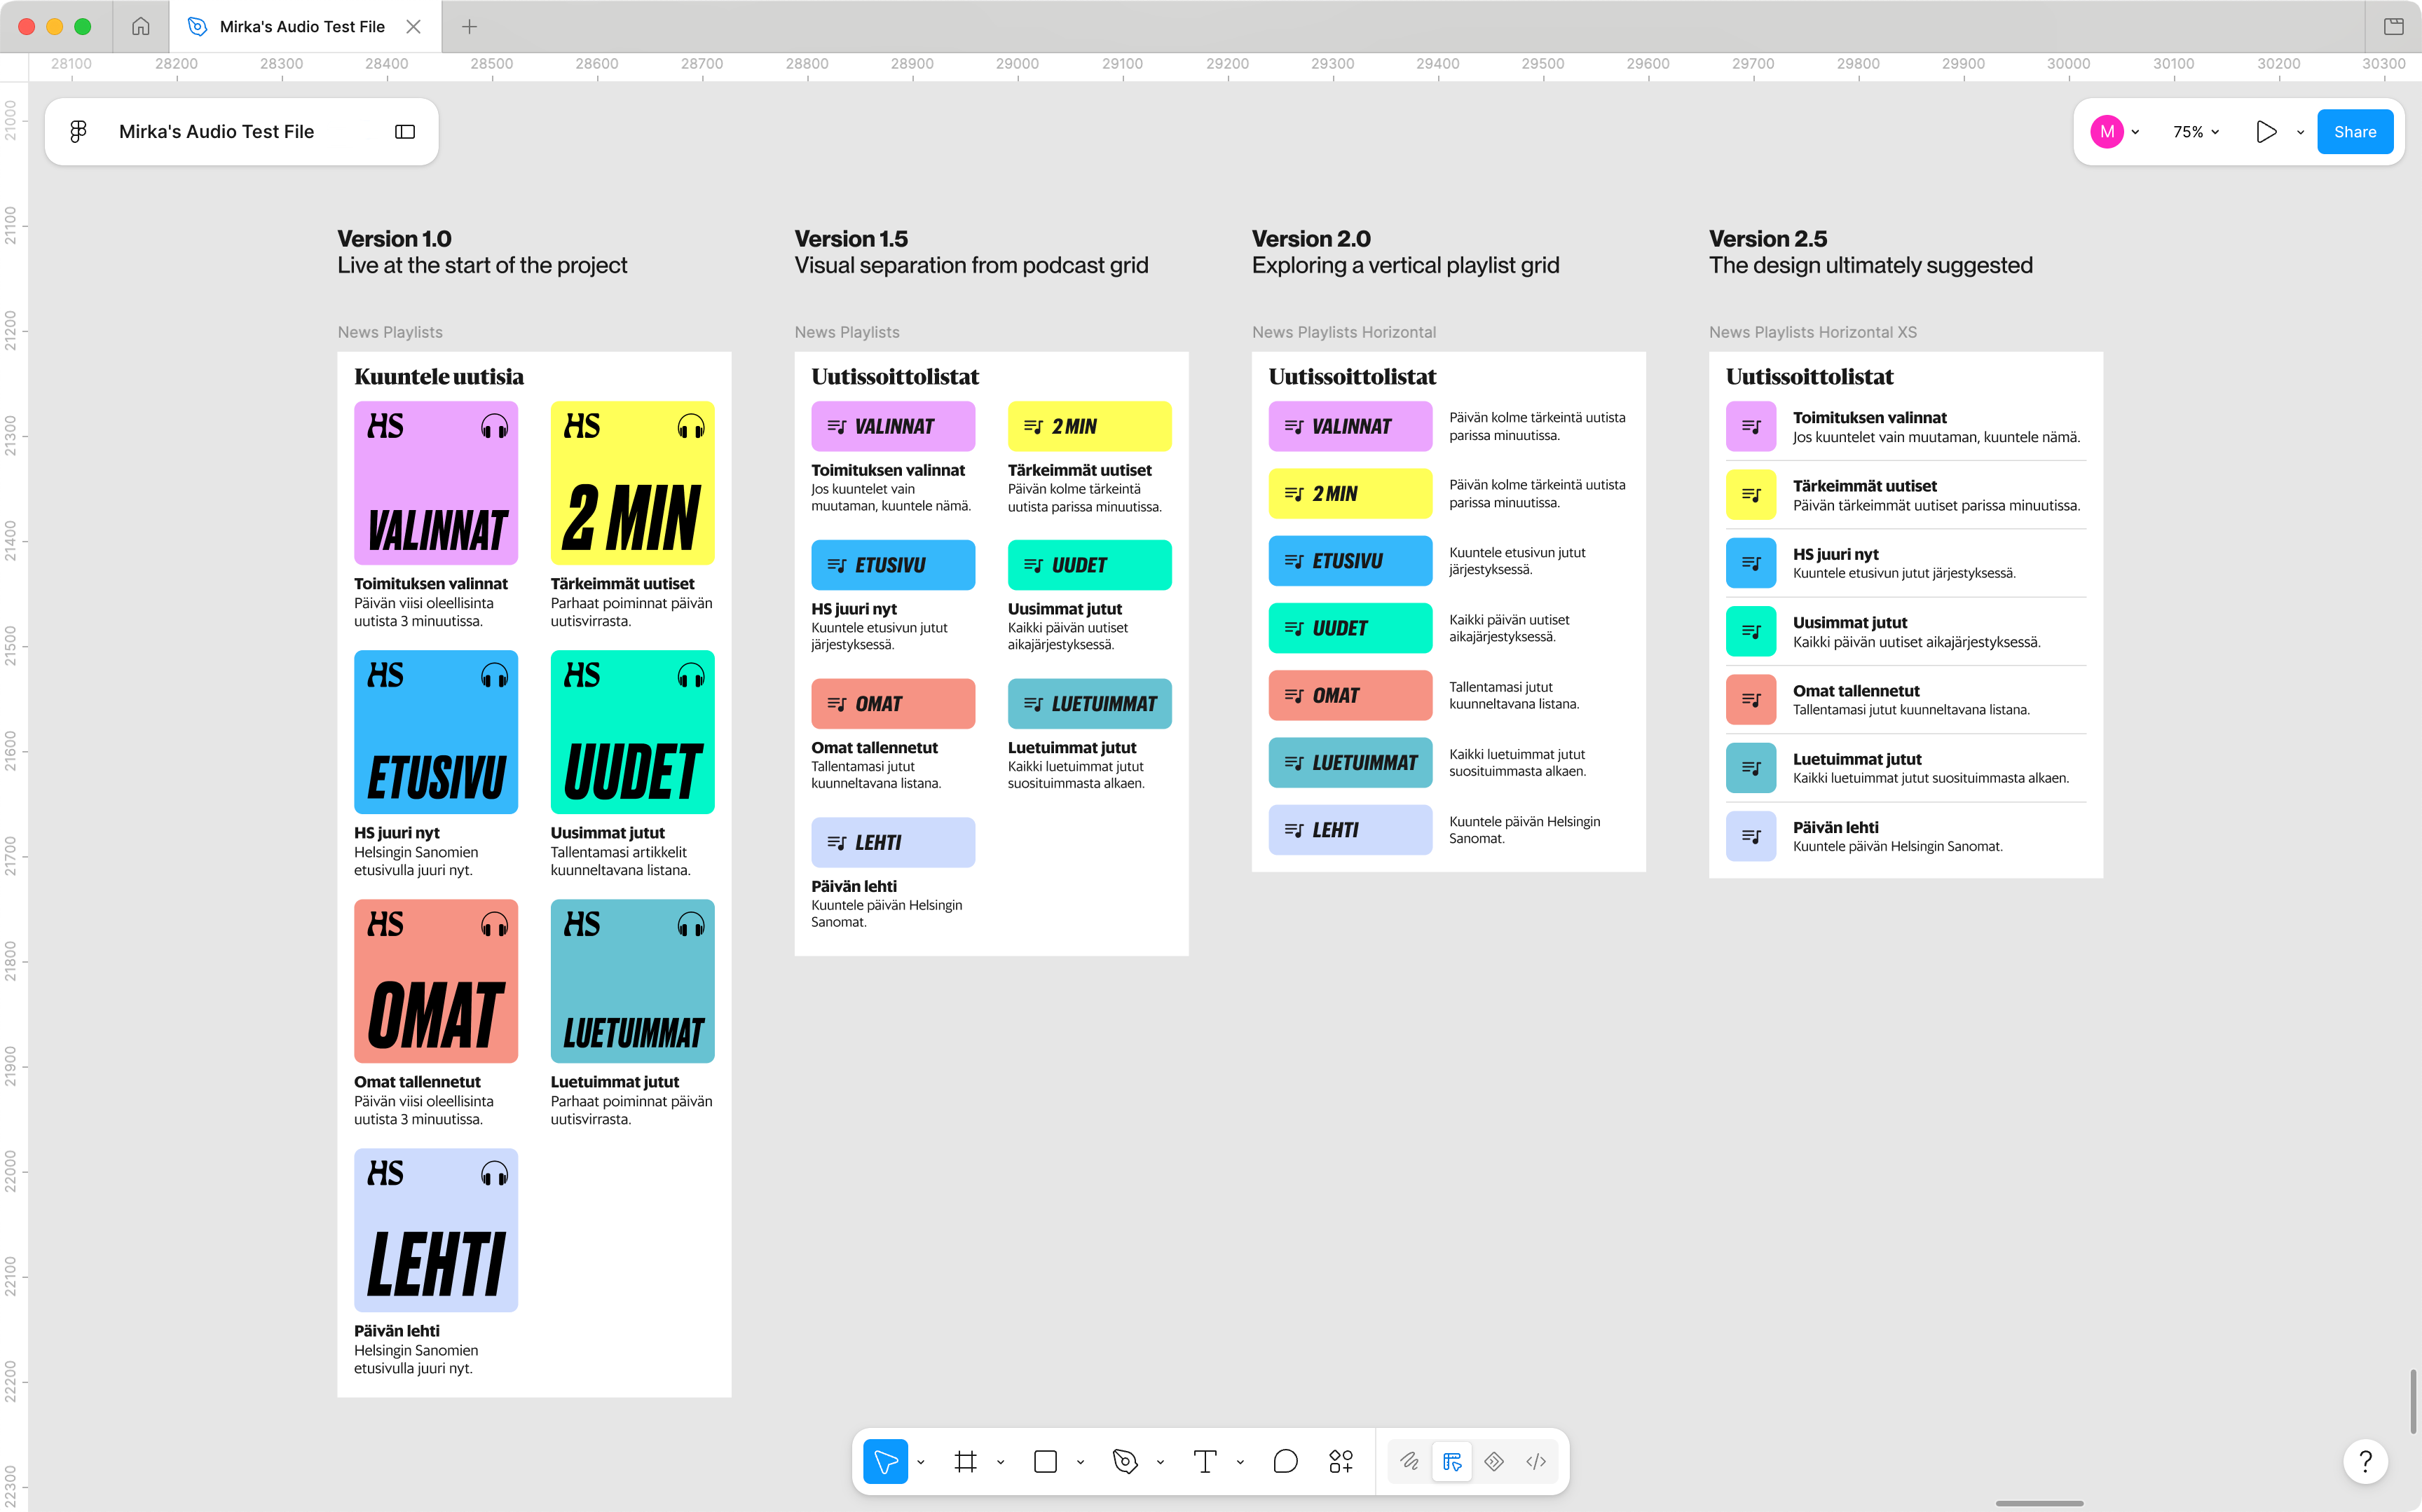Select the teal LUETUIMMAT pill in Version 1.5

1089,704
